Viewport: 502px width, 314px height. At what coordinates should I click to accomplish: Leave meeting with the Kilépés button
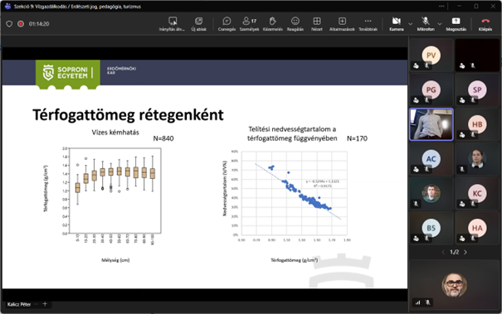485,24
